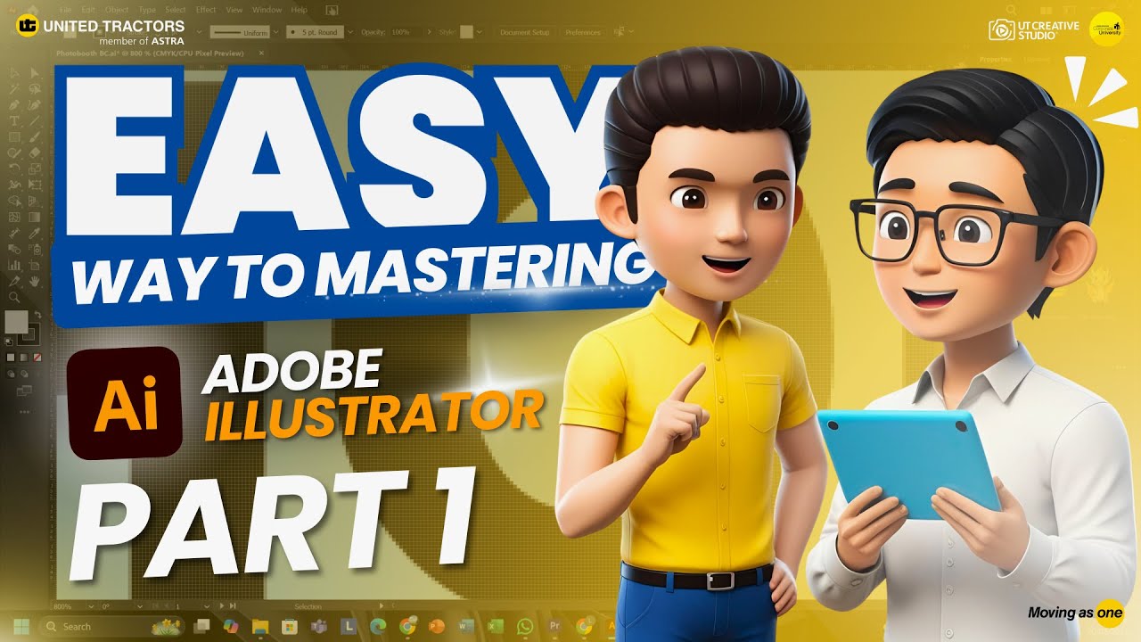Open the Effect menu
This screenshot has width=1141, height=642.
pyautogui.click(x=206, y=10)
